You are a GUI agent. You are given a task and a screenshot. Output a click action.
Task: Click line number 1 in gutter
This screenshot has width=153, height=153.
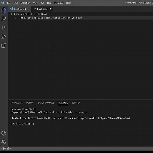point(15,18)
